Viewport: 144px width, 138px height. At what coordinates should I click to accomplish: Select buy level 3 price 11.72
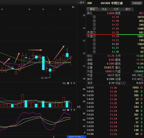(115, 44)
